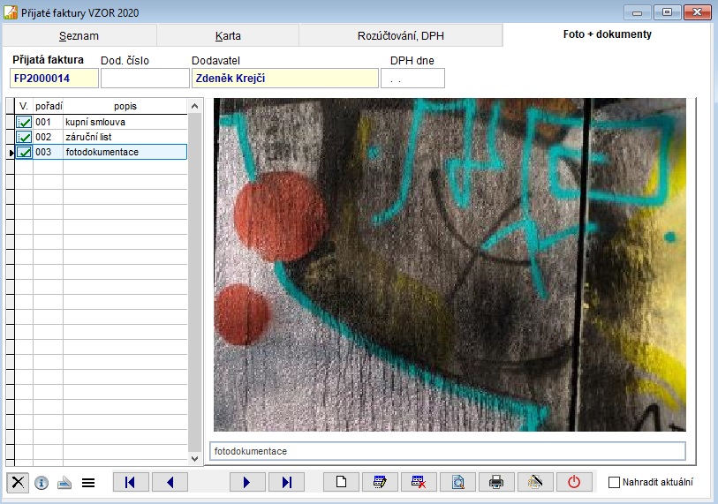Edit the current document record
Viewport: 718px width, 504px height.
pyautogui.click(x=380, y=482)
